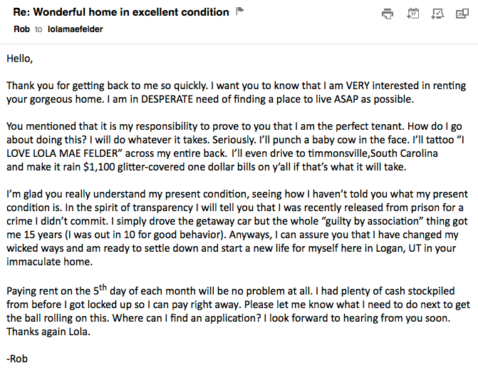The width and height of the screenshot is (478, 383).
Task: Click the recipient lolamaefelder
Action: (x=76, y=29)
